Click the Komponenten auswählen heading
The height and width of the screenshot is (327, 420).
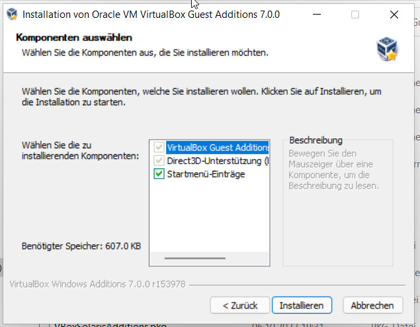74,38
